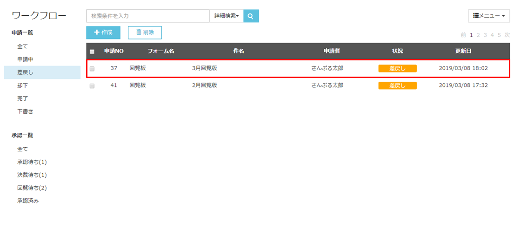Click the 申請者 column header
This screenshot has width=521, height=235.
[x=332, y=51]
